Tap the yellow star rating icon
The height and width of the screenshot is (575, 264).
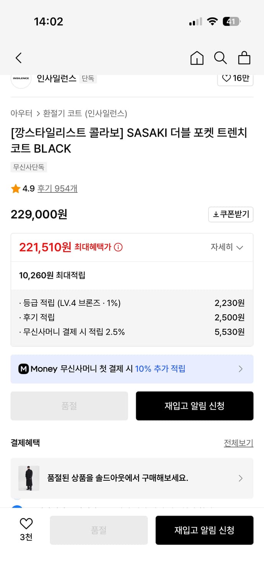[x=16, y=189]
